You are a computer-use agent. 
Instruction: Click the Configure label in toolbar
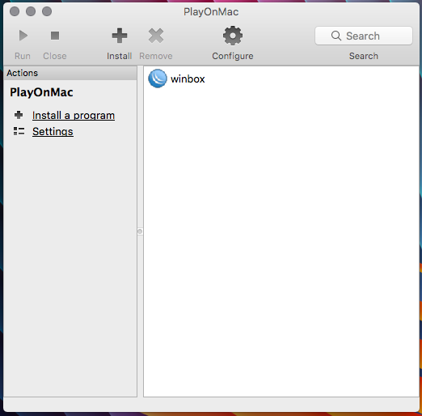(x=233, y=56)
